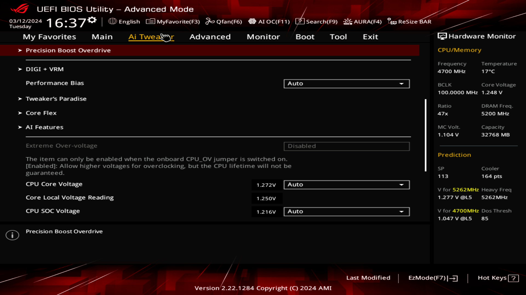Click the Last Modified log
The height and width of the screenshot is (295, 526).
pos(368,278)
